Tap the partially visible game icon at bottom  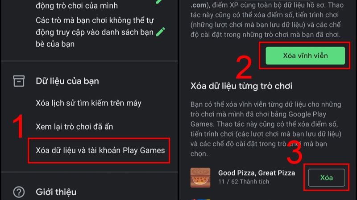tap(201, 199)
